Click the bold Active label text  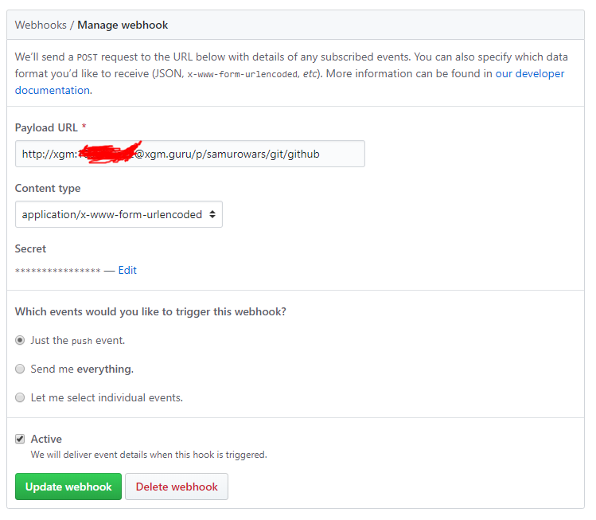tap(46, 439)
